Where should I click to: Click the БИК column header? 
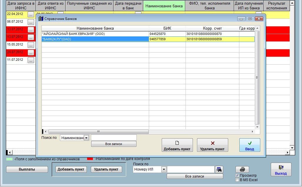(x=167, y=28)
